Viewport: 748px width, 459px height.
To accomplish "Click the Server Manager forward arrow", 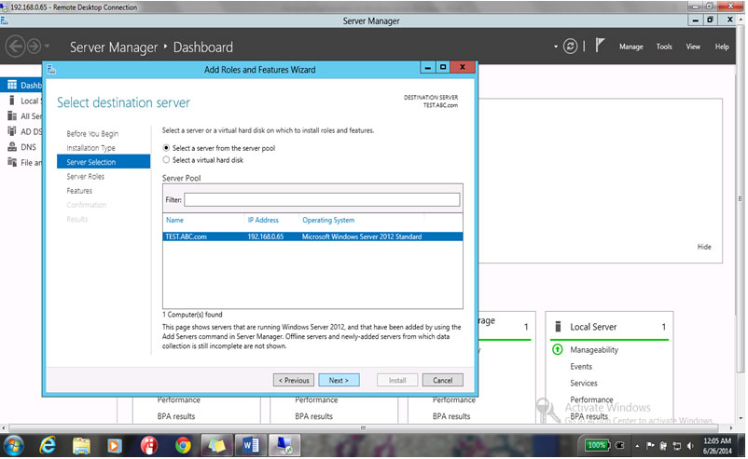I will click(x=34, y=47).
